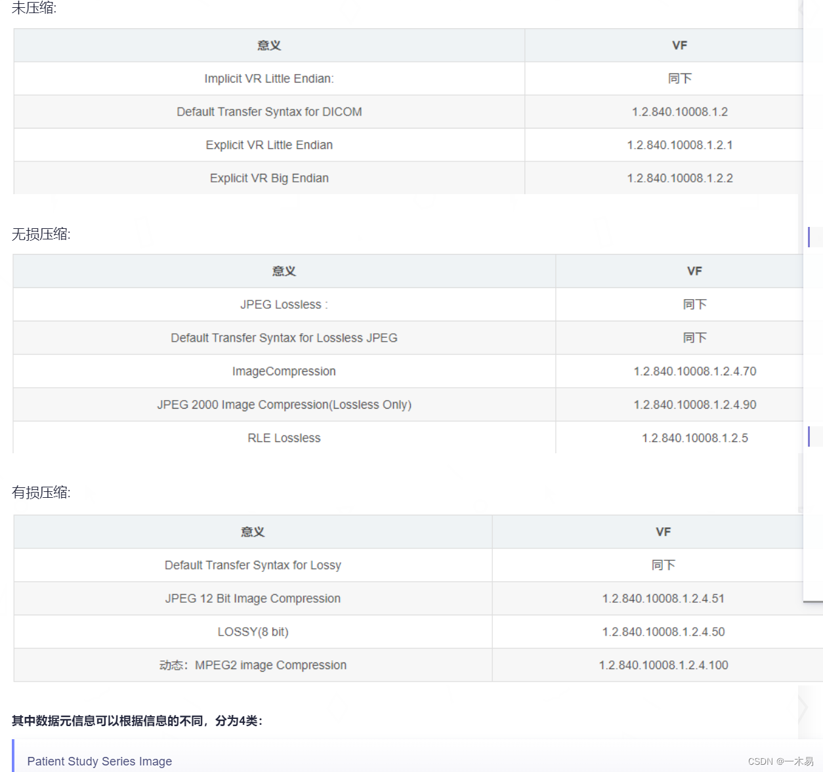Click the 同下 cell next to JPEG Lossless

(x=694, y=304)
